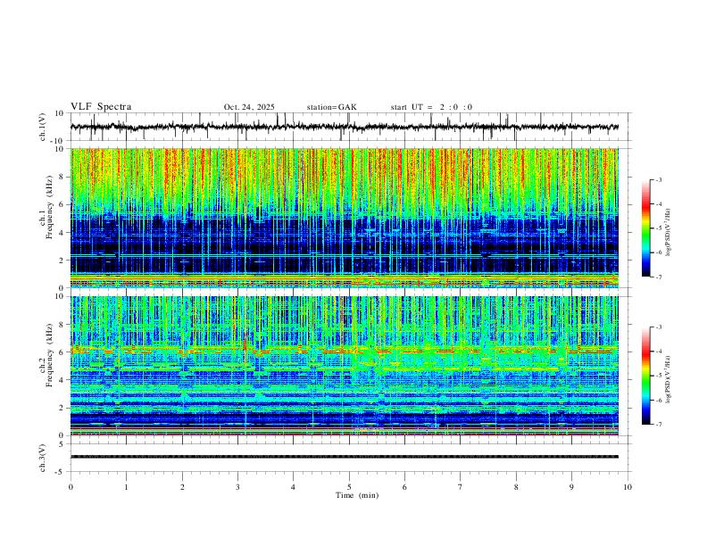This screenshot has height=546, width=707.
Task: Click the "ch.1(V)" waveform axis label
Action: [x=43, y=127]
